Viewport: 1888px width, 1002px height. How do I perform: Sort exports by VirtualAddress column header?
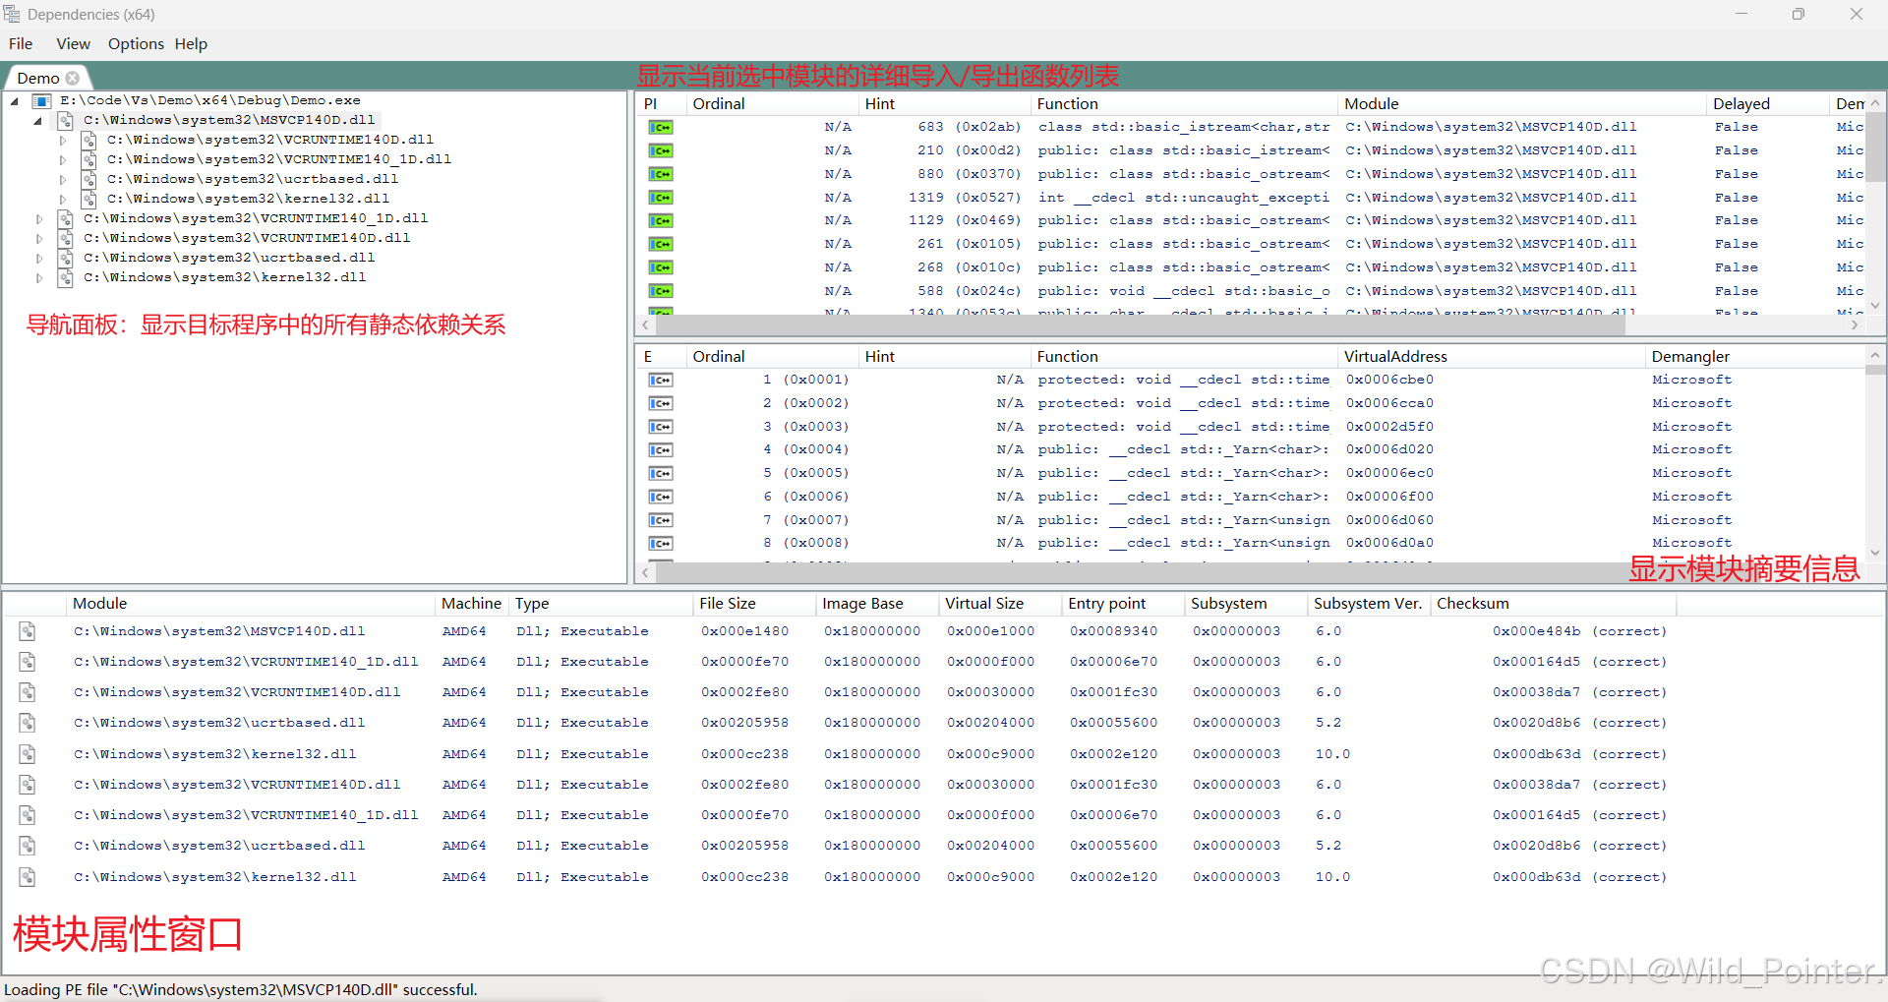(1491, 356)
